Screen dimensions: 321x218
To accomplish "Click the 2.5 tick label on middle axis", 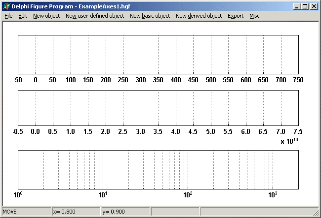I will 122,131.
